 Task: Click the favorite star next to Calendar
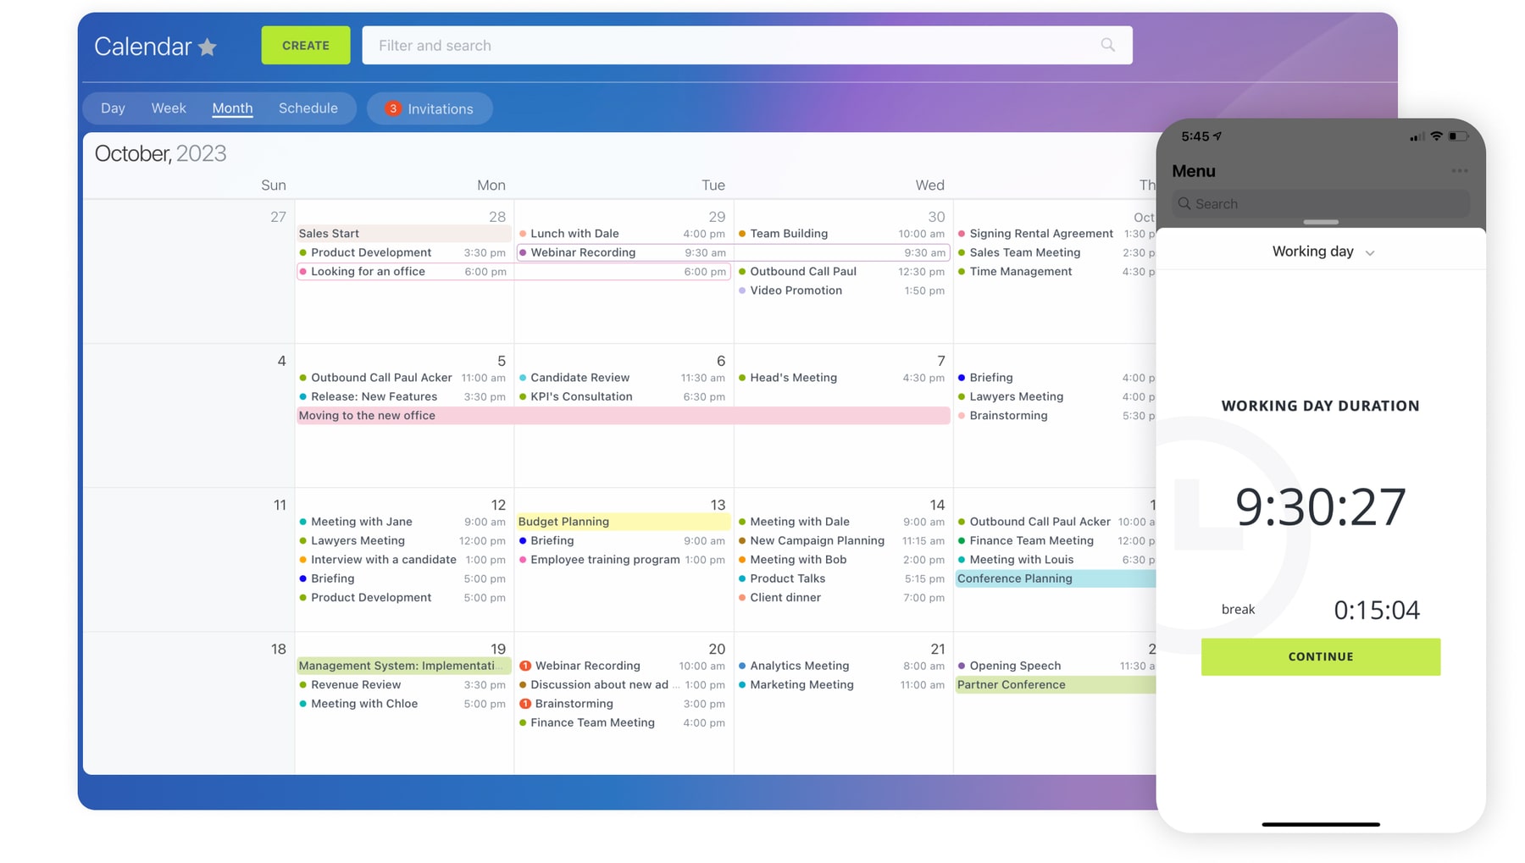208,47
